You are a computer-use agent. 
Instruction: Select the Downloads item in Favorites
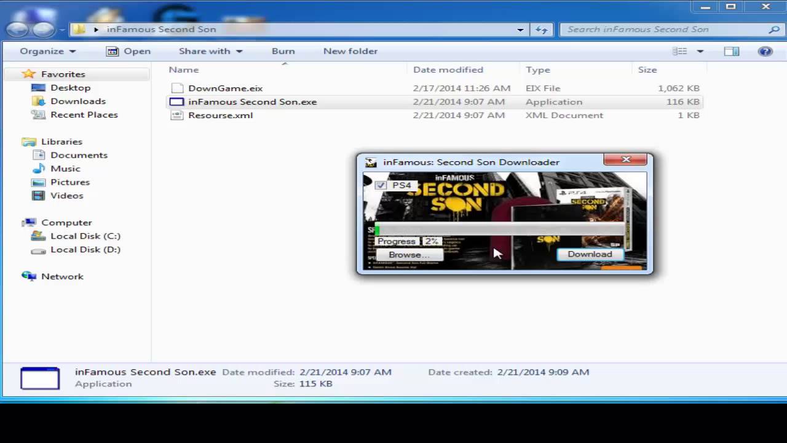pyautogui.click(x=78, y=102)
